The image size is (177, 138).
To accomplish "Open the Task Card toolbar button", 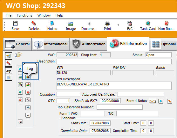I will coord(148,25).
